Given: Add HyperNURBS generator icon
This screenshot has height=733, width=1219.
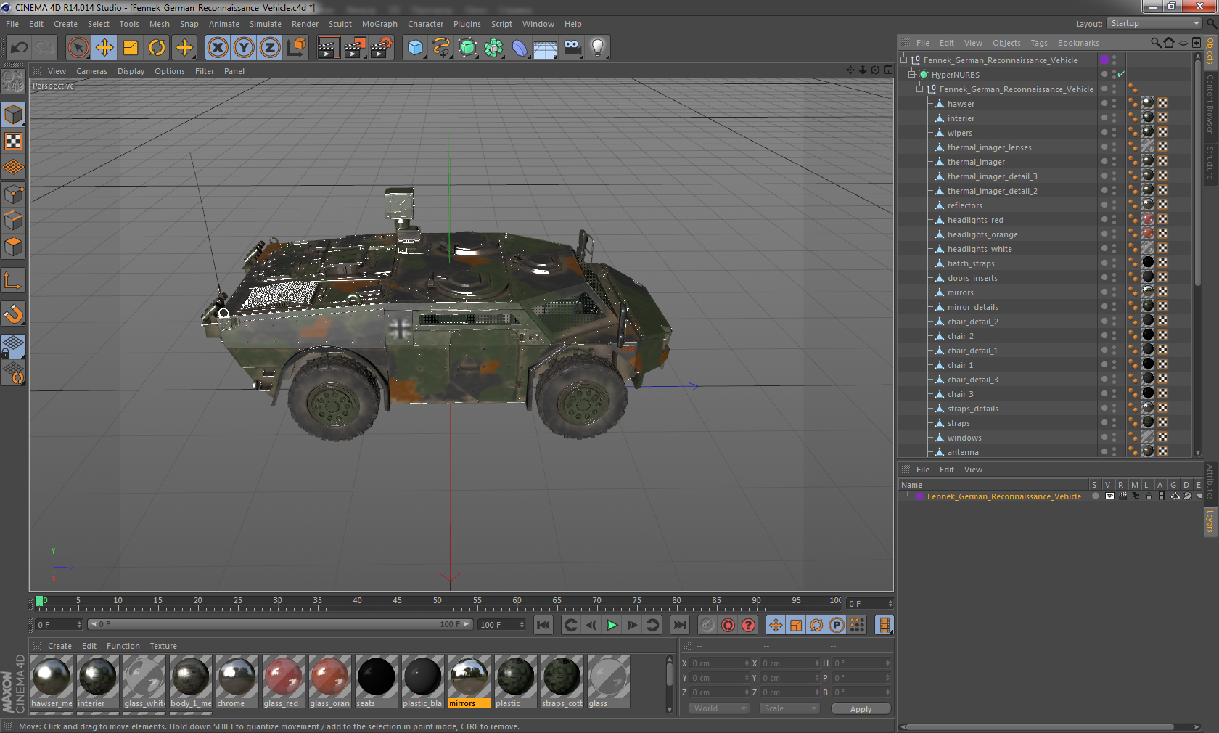Looking at the screenshot, I should [x=467, y=48].
